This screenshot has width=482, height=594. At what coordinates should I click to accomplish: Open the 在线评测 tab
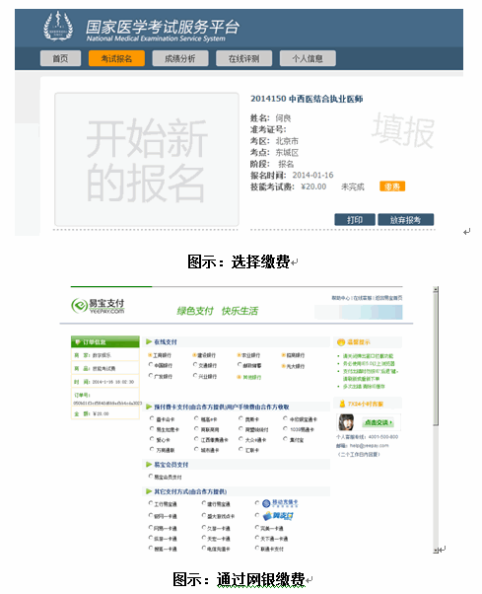point(243,58)
